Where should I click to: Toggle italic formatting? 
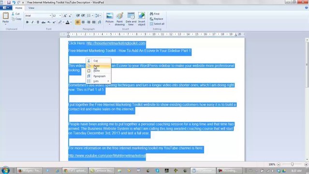point(32,22)
